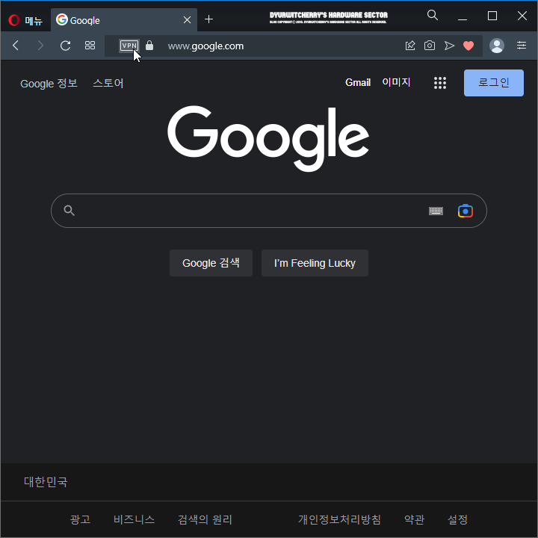Viewport: 538px width, 538px height.
Task: Click the tab search magnifier icon
Action: 433,15
